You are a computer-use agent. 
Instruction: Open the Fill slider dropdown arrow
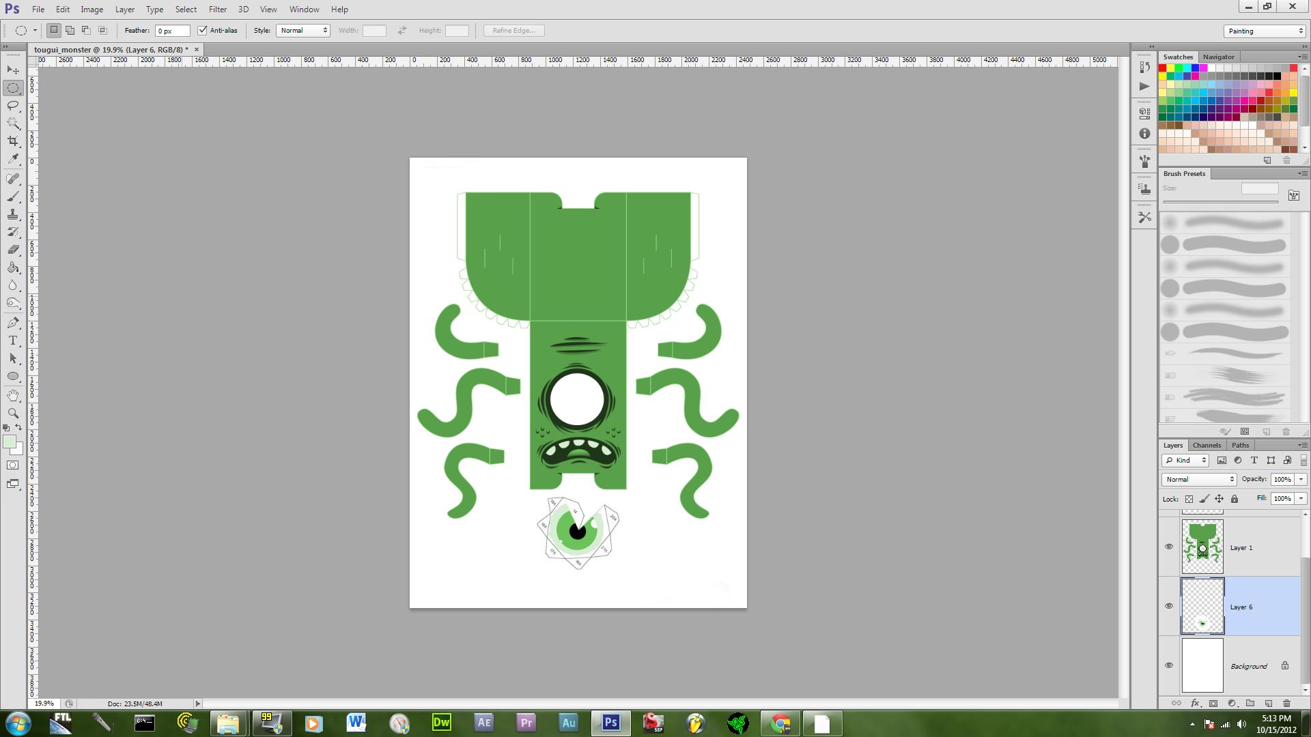[1301, 499]
